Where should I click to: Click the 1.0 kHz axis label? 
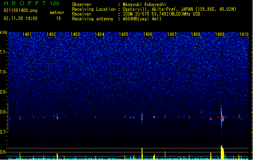[x=4, y=72]
